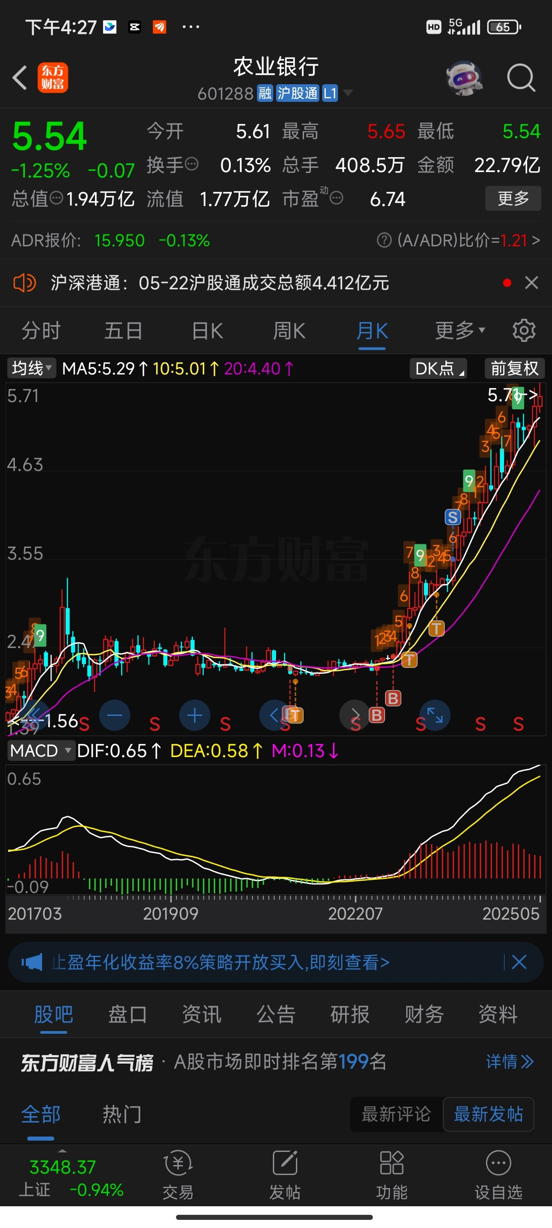
Task: Open the 止盈年化收益率8% strategy link
Action: (220, 962)
